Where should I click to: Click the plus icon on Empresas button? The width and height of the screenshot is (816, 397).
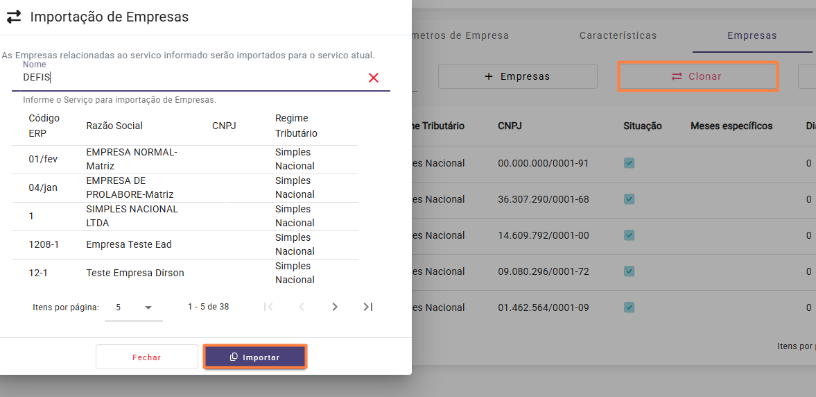point(489,76)
